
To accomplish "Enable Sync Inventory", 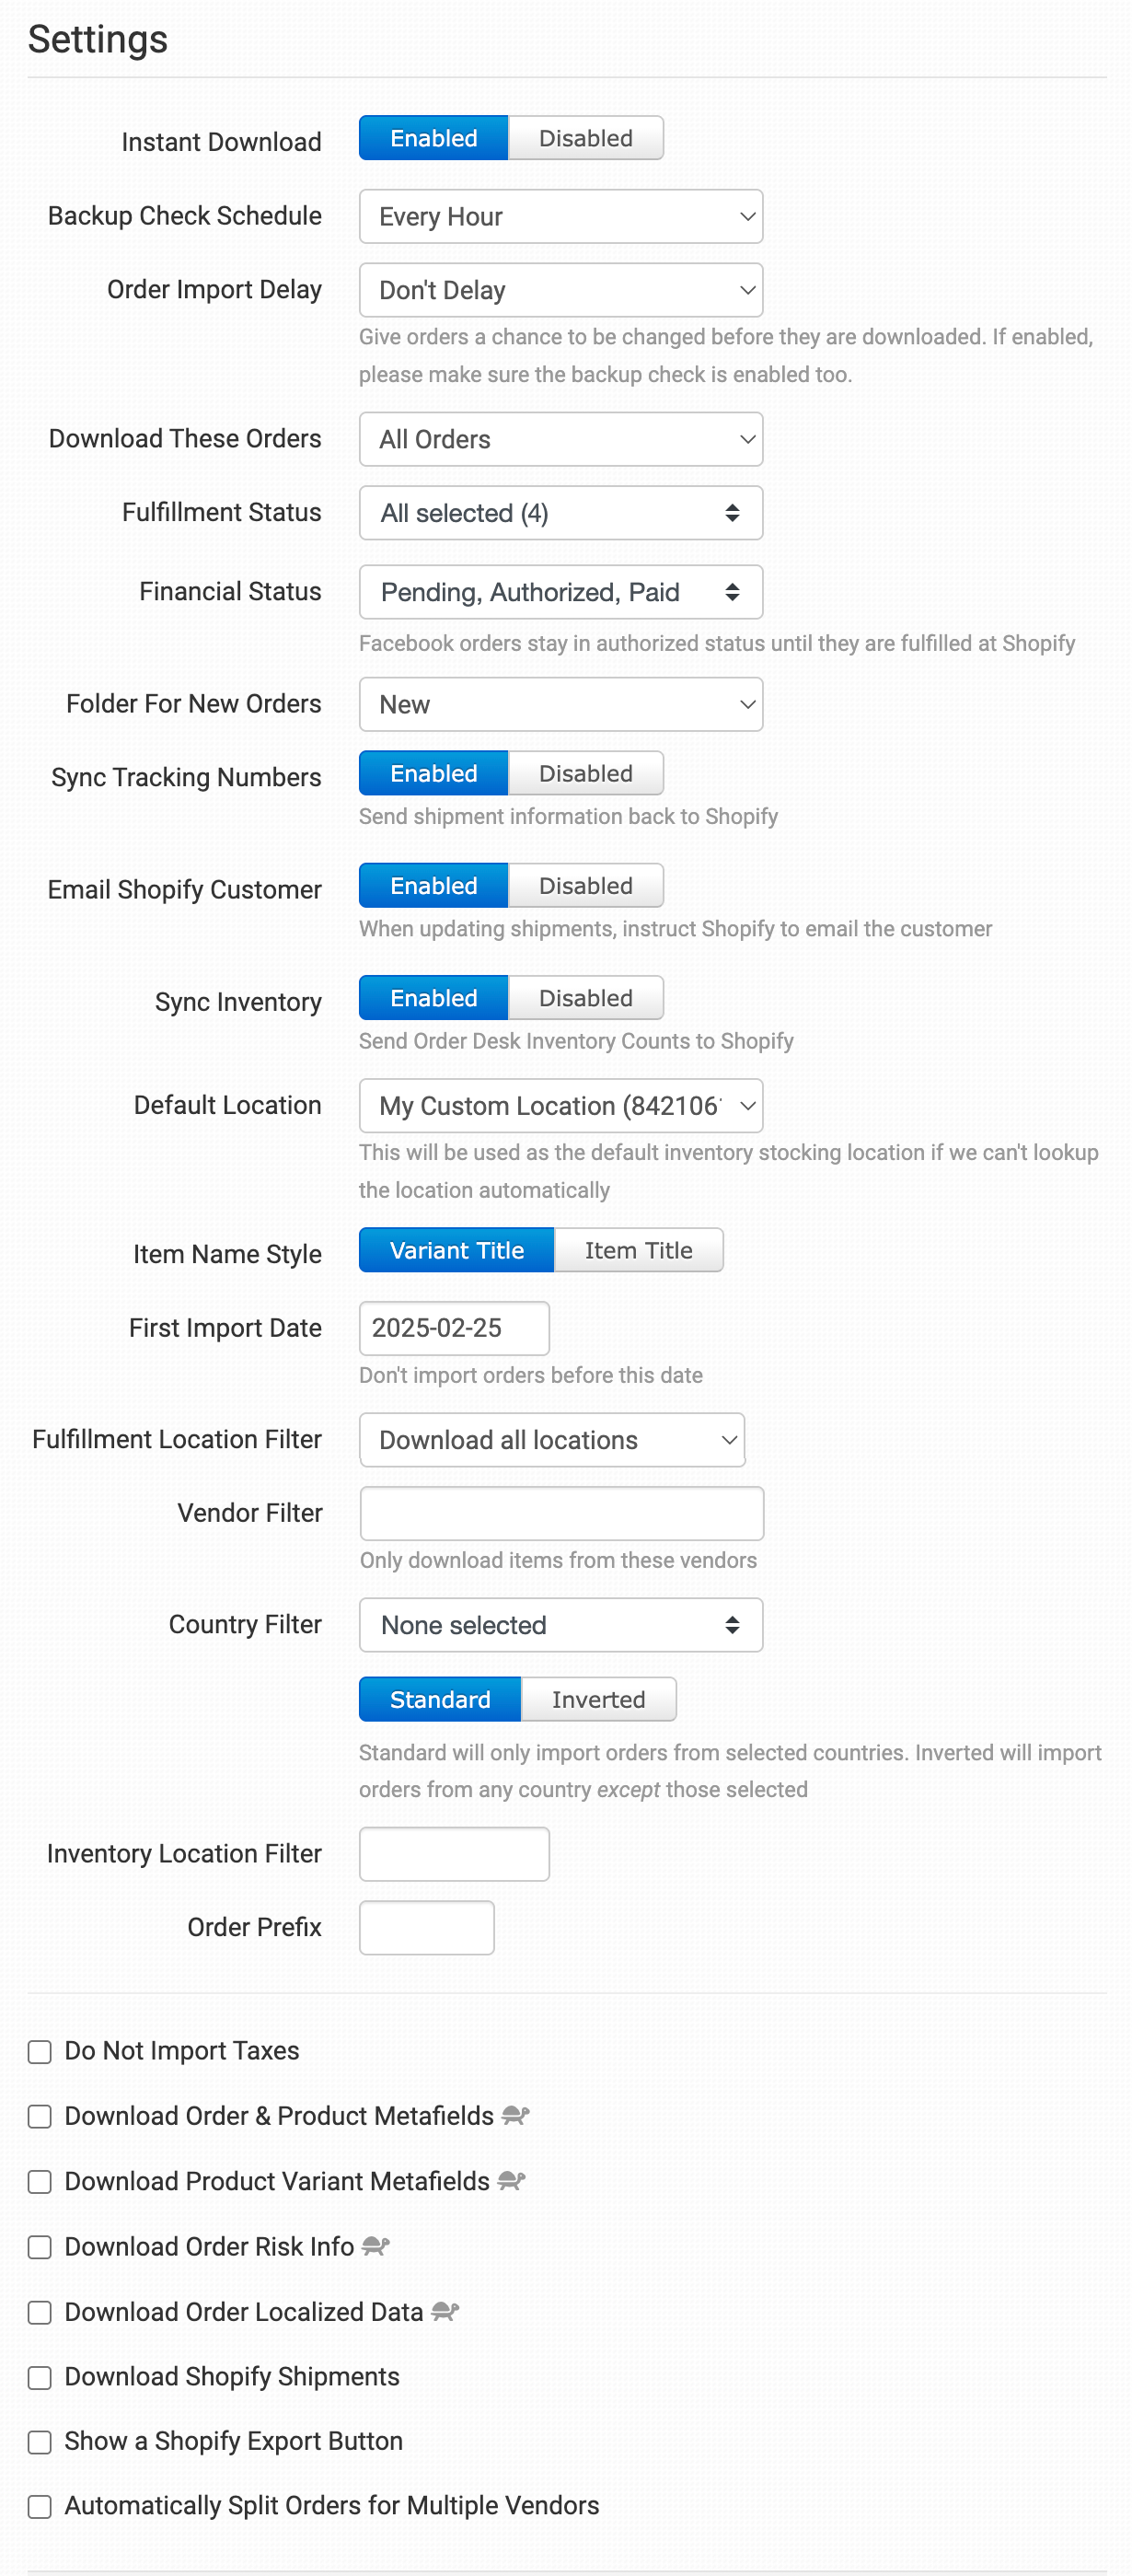I will pos(433,997).
